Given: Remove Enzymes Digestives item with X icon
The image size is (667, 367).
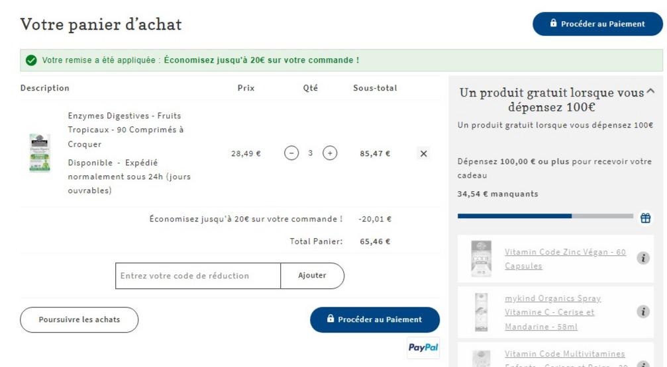Looking at the screenshot, I should [x=424, y=154].
